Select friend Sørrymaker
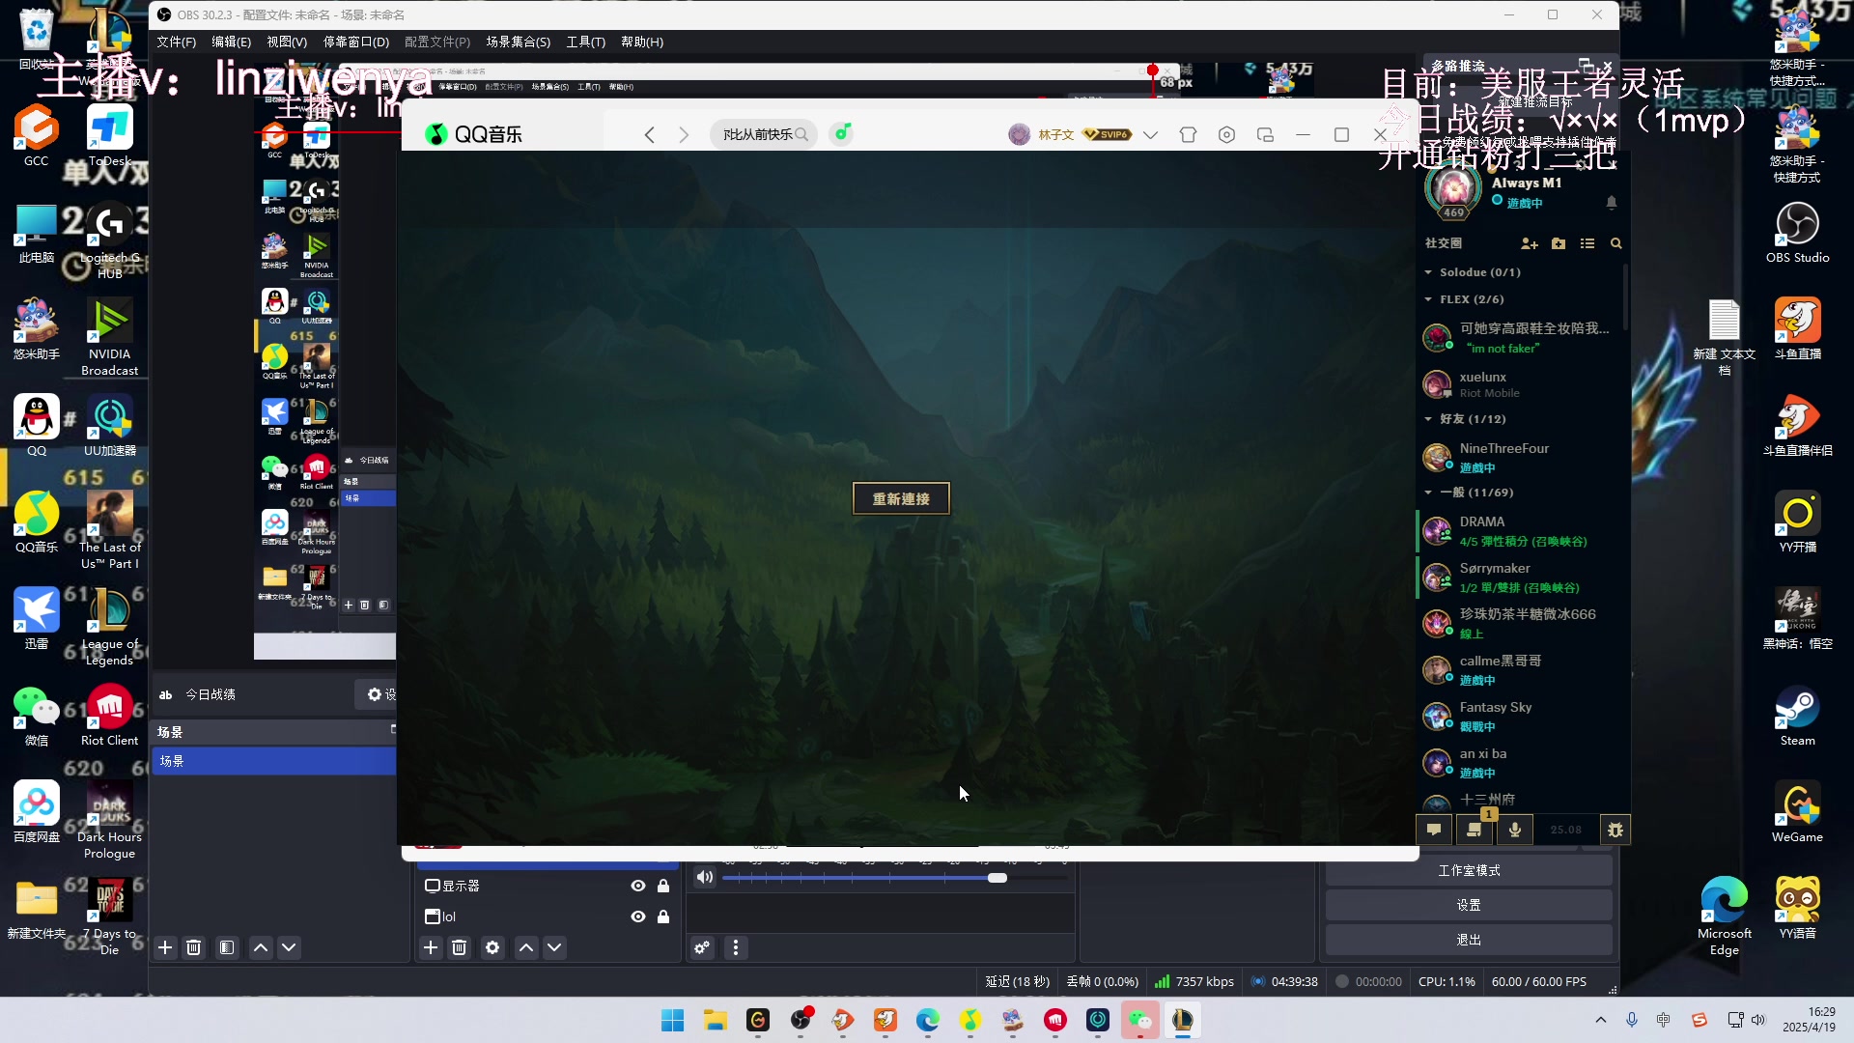The image size is (1854, 1043). 1520,578
